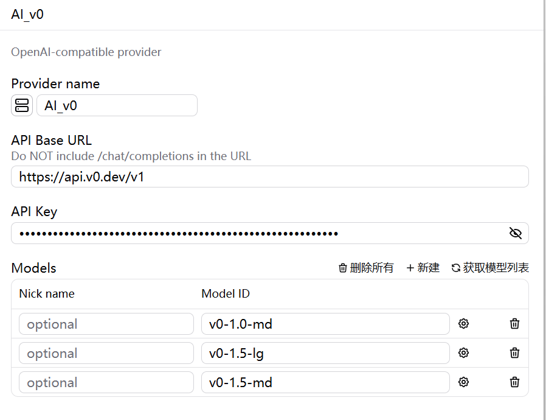Image resolution: width=546 pixels, height=420 pixels.
Task: Delete the v0-1.5-md model row
Action: point(514,382)
